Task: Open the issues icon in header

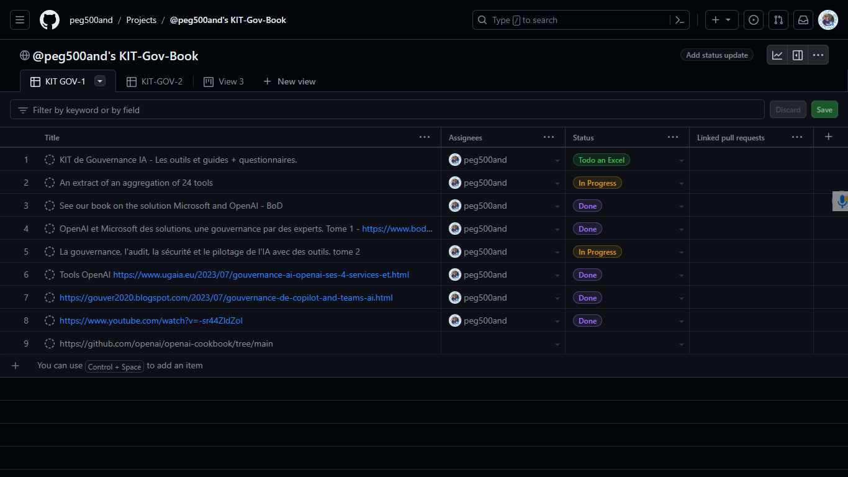Action: 754,20
